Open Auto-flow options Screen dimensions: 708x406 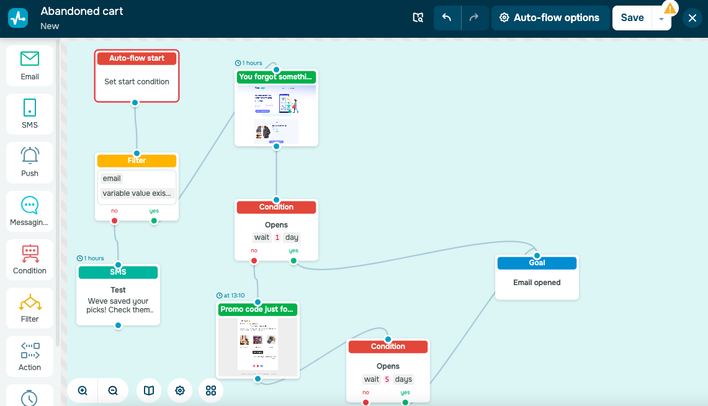tap(549, 18)
